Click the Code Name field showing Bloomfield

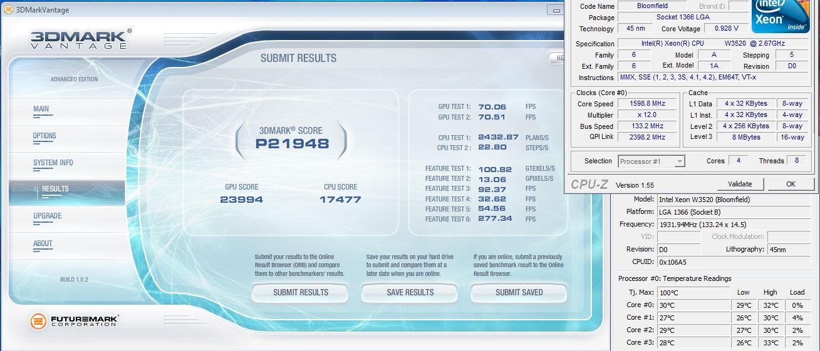(x=652, y=6)
